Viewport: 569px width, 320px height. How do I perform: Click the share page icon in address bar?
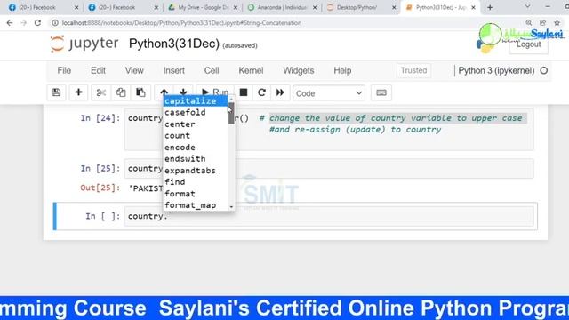pos(542,23)
